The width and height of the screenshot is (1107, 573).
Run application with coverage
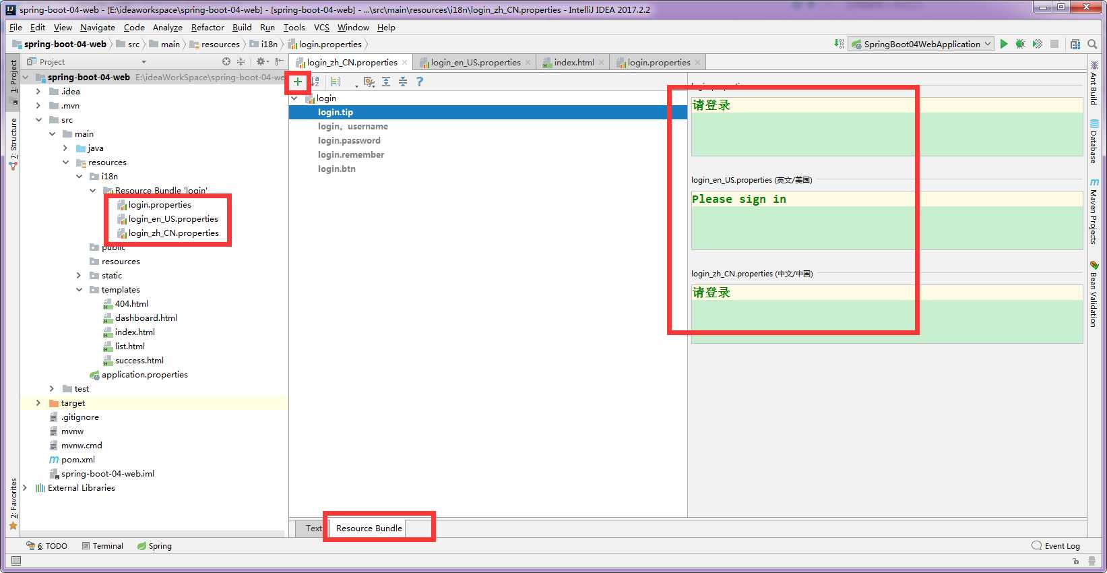point(1038,44)
